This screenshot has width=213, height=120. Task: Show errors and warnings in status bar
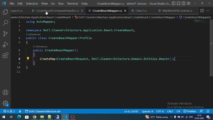pyautogui.click(x=9, y=111)
